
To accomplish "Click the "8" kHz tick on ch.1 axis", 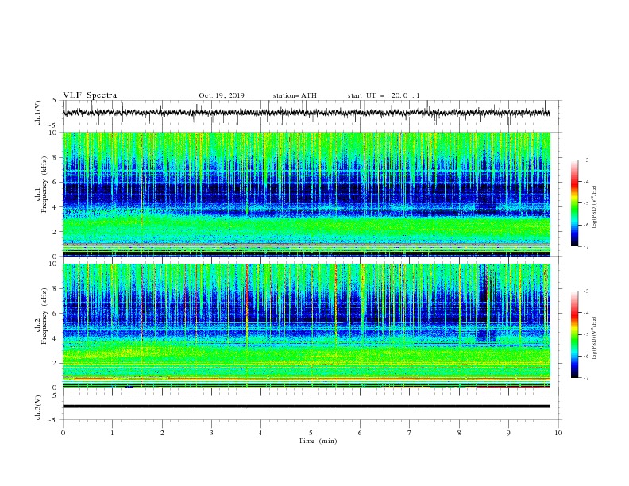I will click(56, 157).
